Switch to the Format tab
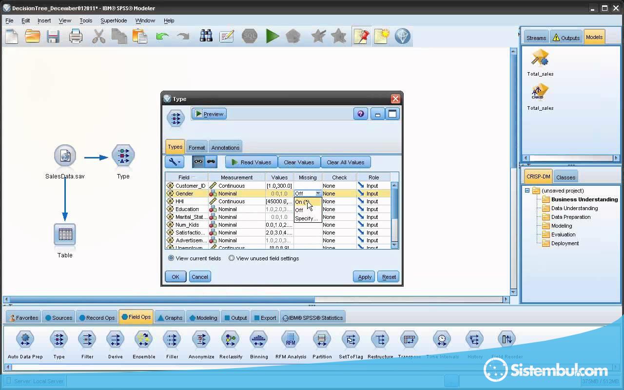624x390 pixels. (x=196, y=147)
